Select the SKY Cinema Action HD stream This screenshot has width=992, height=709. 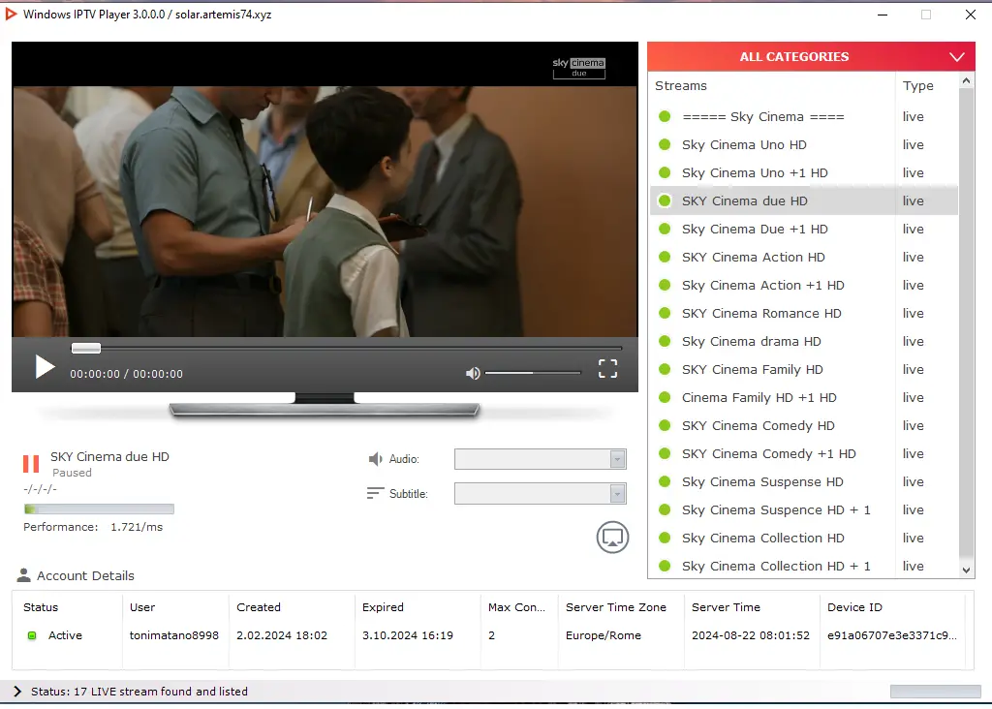(803, 257)
